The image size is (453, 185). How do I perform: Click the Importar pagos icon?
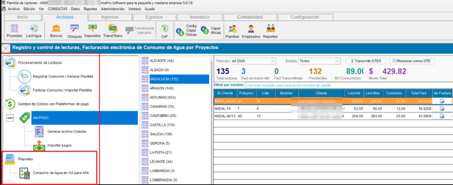click(x=39, y=145)
